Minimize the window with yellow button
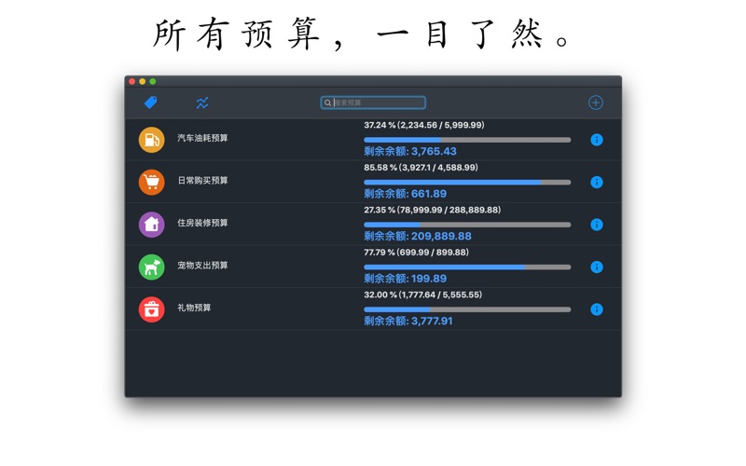Viewport: 746px width, 466px height. pos(143,81)
